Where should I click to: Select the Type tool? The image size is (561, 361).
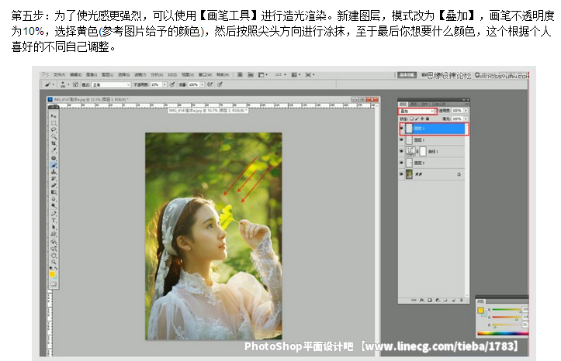(54, 220)
